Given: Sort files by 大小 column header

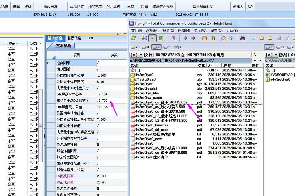Looking at the screenshot, I should click(214, 65).
